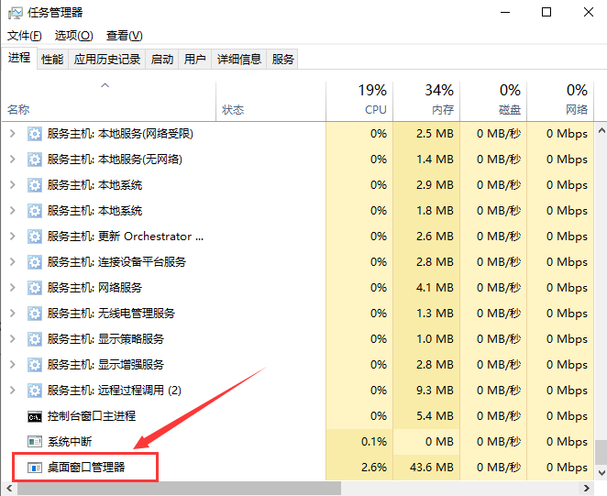Maximize the Task Manager window
Image resolution: width=607 pixels, height=496 pixels.
[x=546, y=13]
